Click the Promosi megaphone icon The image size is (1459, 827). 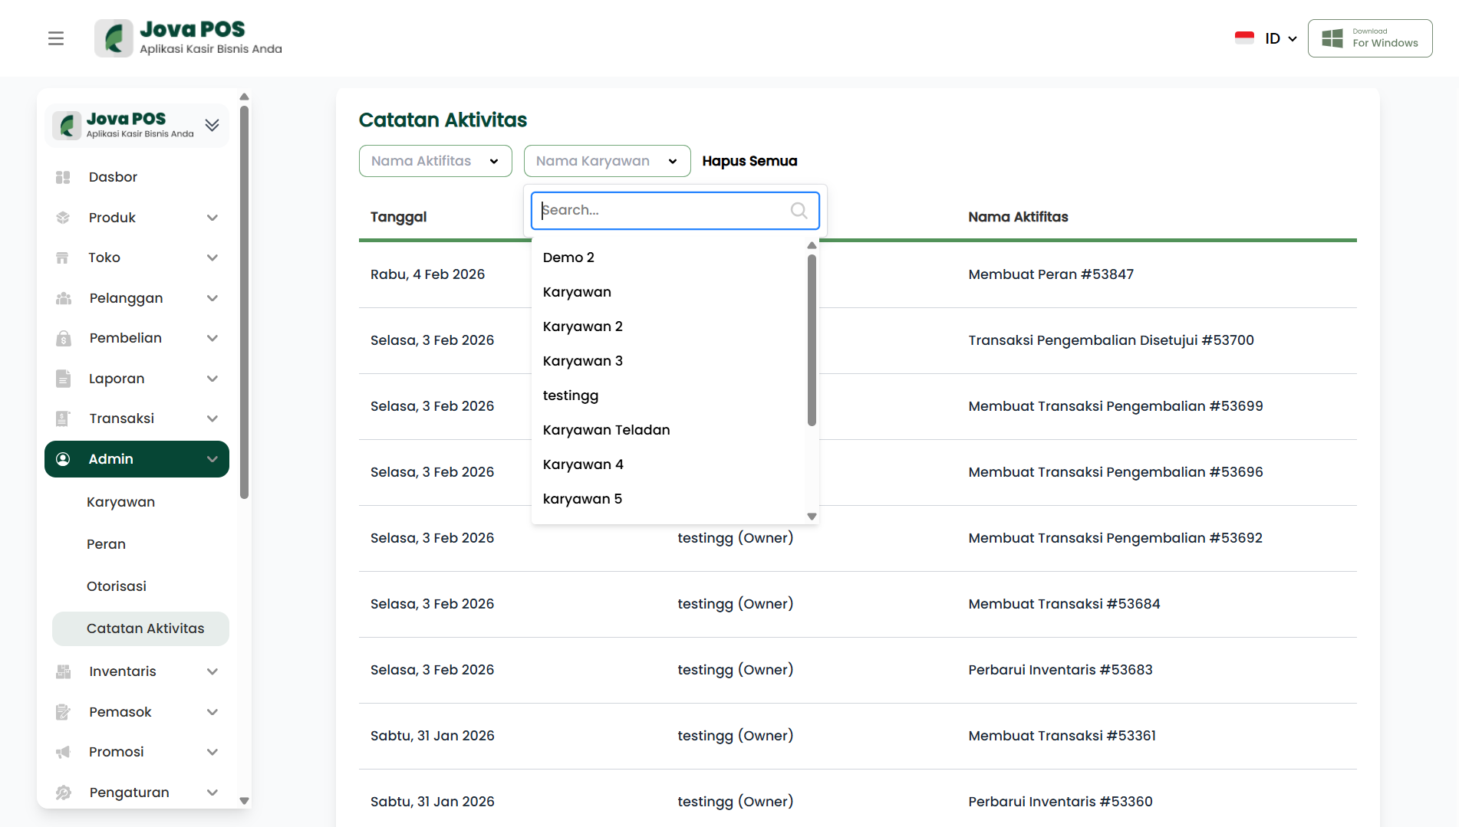[x=63, y=752]
